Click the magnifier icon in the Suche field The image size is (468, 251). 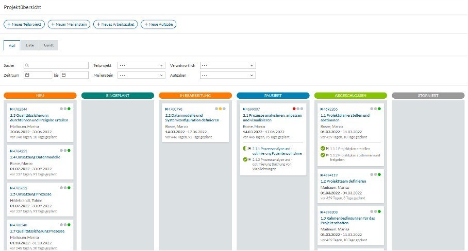pos(27,65)
